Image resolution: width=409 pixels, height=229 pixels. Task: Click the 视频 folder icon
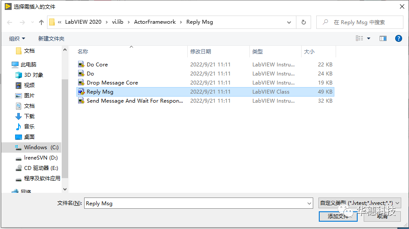click(18, 85)
